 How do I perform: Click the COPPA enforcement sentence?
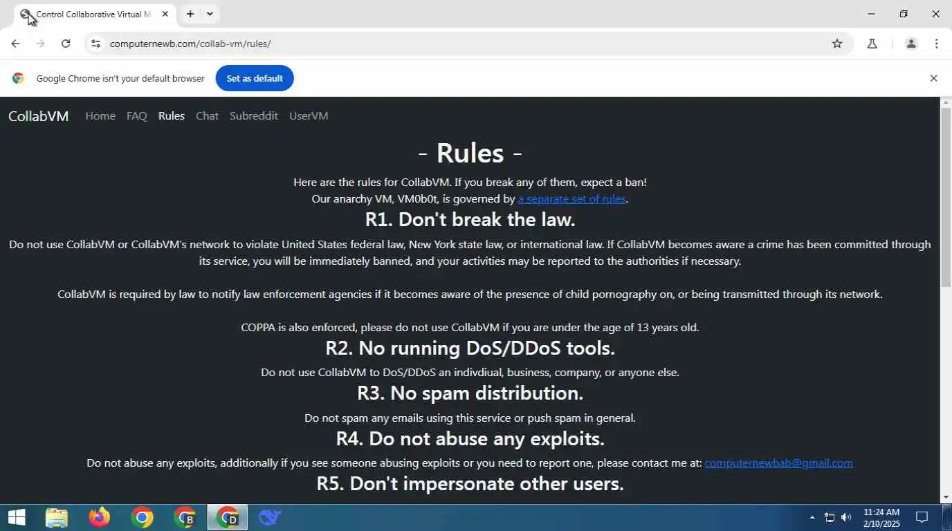click(x=470, y=328)
